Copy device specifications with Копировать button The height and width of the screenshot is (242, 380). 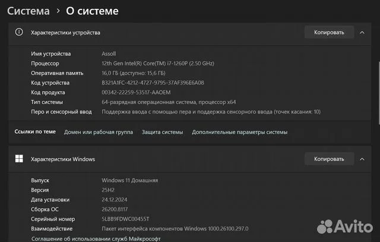329,32
